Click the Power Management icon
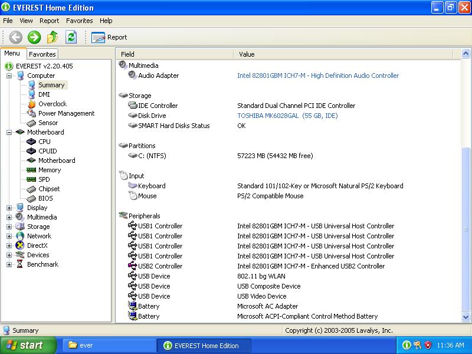 point(31,113)
